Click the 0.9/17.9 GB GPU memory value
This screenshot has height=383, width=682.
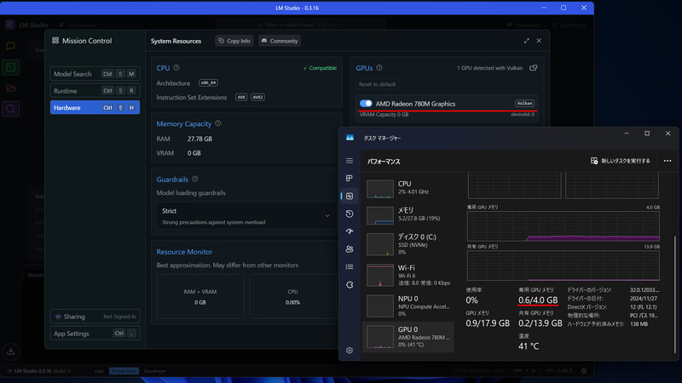488,323
